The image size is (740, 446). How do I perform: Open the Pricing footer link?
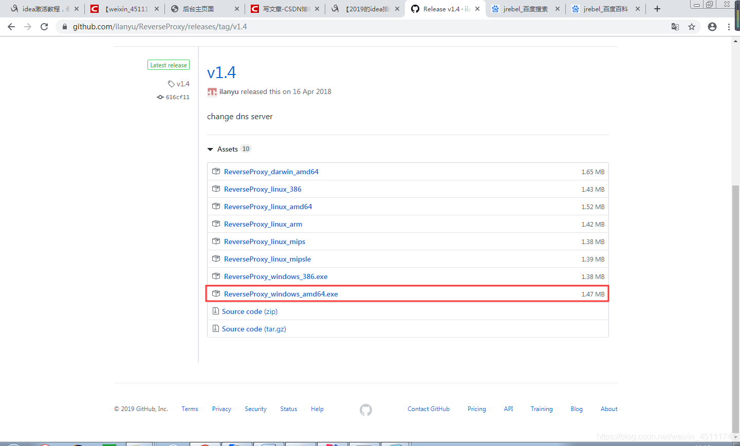[476, 409]
